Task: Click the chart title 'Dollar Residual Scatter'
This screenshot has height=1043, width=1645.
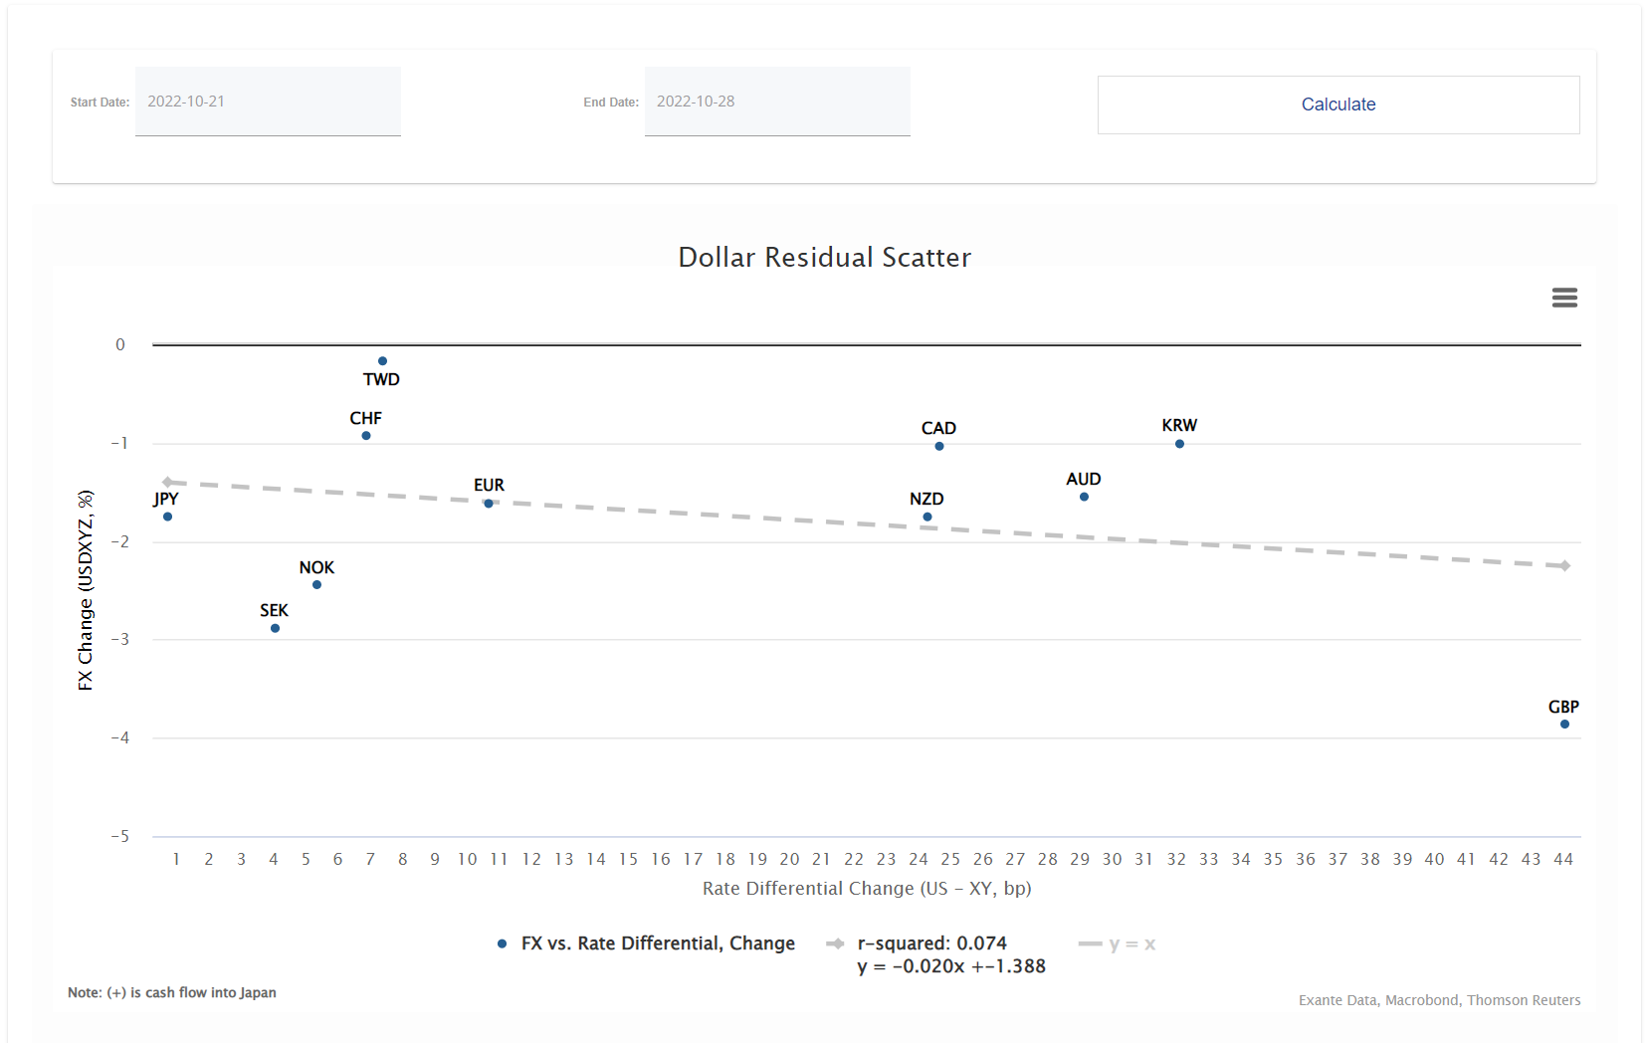Action: tap(824, 257)
